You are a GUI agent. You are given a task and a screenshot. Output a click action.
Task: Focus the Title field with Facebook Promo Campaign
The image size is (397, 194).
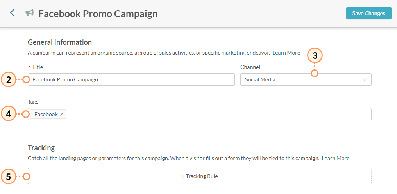131,79
